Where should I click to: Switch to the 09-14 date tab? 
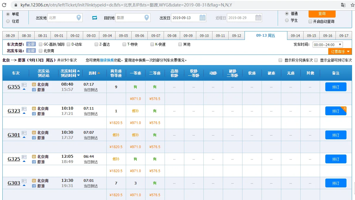(295, 35)
